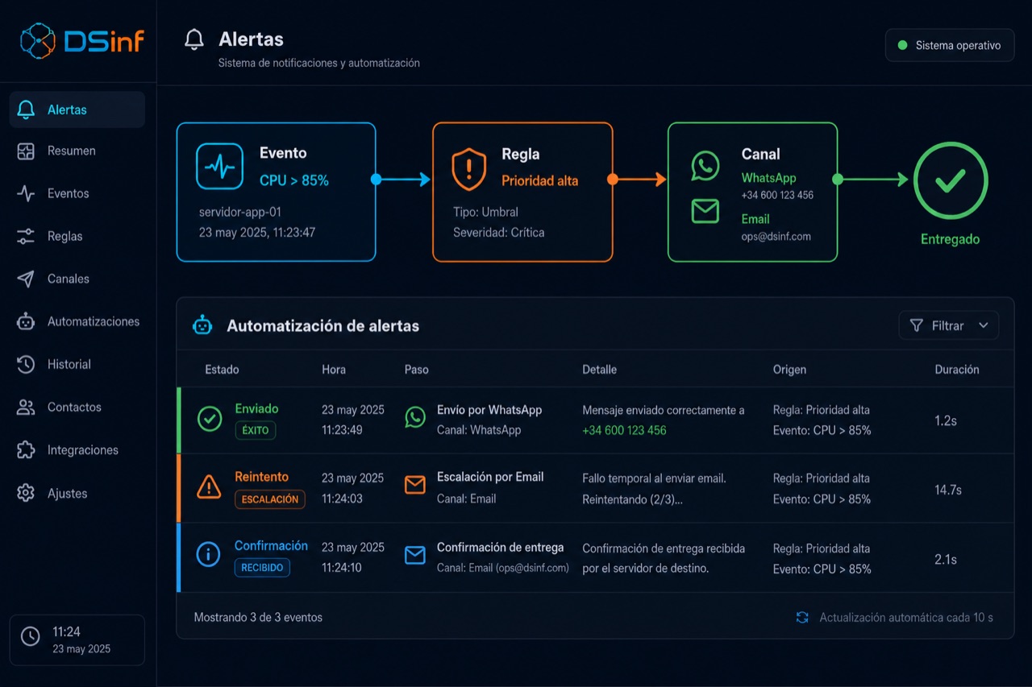Click the clock icon in the bottom time widget
Viewport: 1032px width, 687px height.
pos(30,636)
